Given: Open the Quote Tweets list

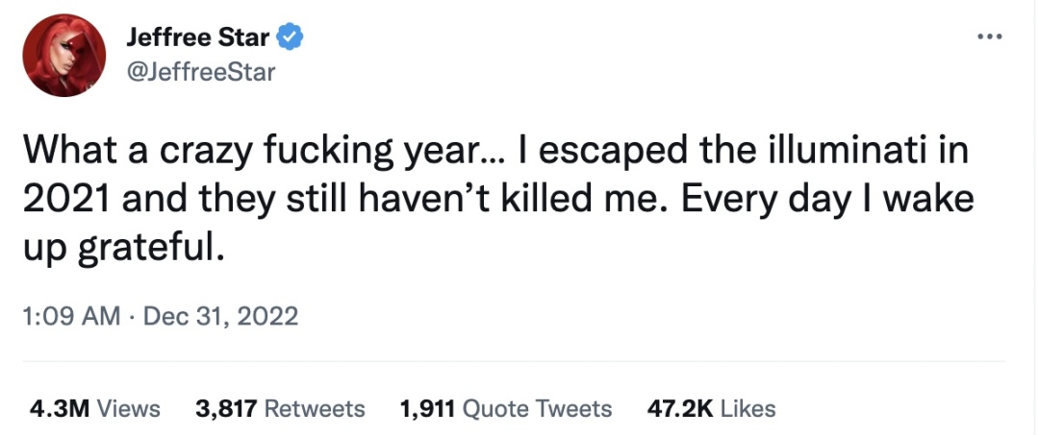Looking at the screenshot, I should tap(538, 408).
